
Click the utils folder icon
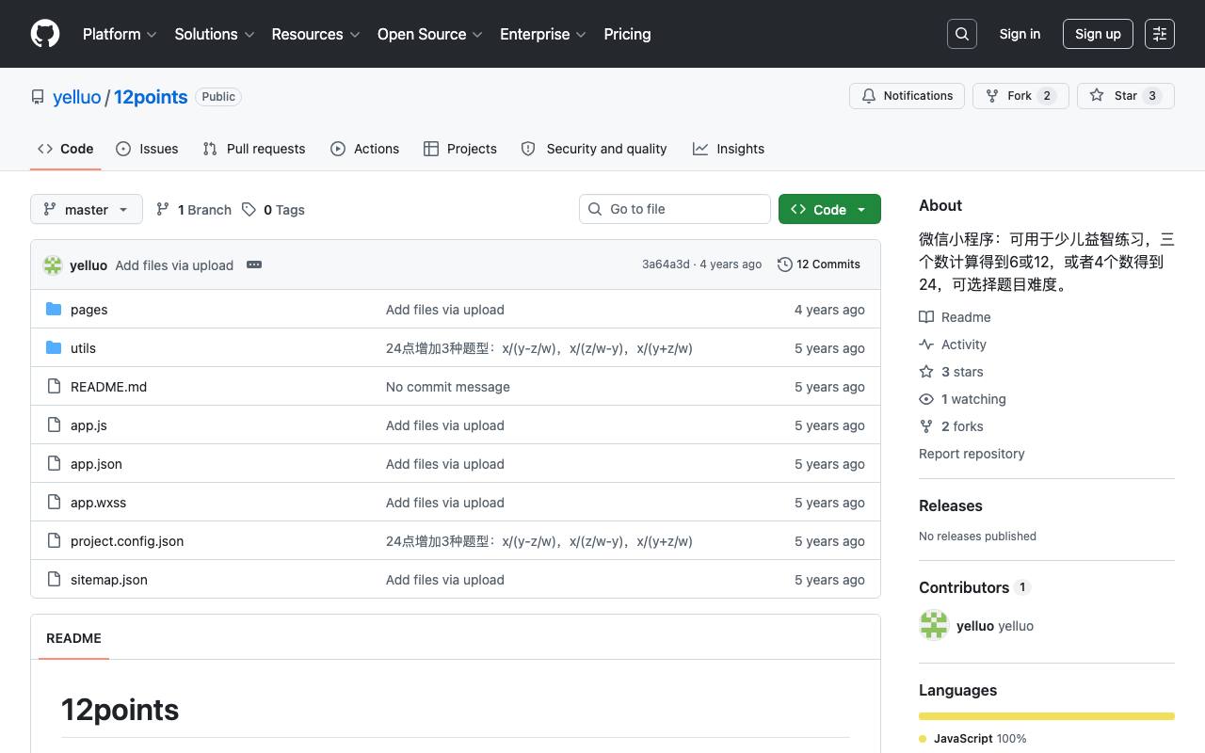click(x=54, y=348)
